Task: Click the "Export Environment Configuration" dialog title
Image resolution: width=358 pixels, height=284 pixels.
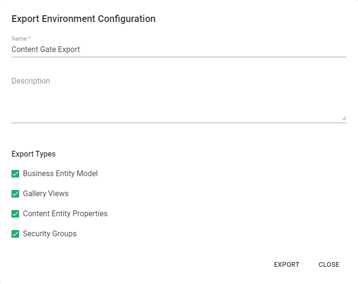Action: click(x=84, y=19)
